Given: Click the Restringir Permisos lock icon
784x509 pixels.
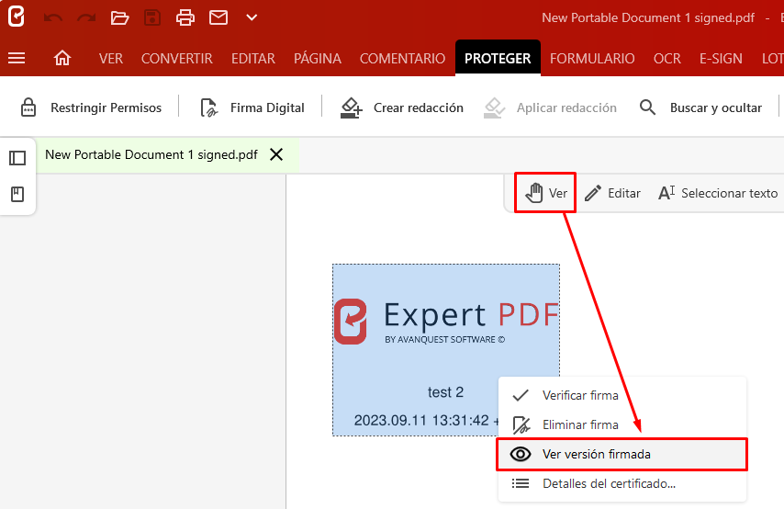Looking at the screenshot, I should tap(28, 107).
